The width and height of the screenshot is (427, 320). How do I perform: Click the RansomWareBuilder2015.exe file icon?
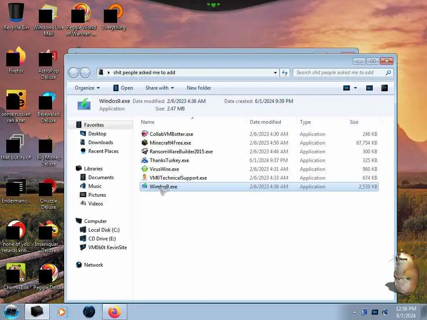tap(145, 151)
